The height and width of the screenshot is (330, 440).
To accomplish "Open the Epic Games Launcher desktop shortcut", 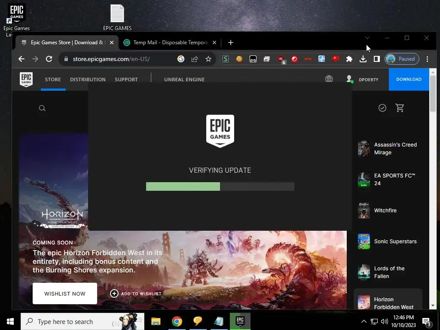I will click(x=16, y=20).
